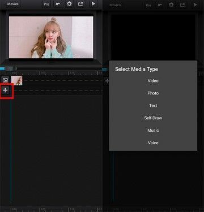
Task: Click the dimmed Movies label in right screen
Action: pyautogui.click(x=115, y=5)
